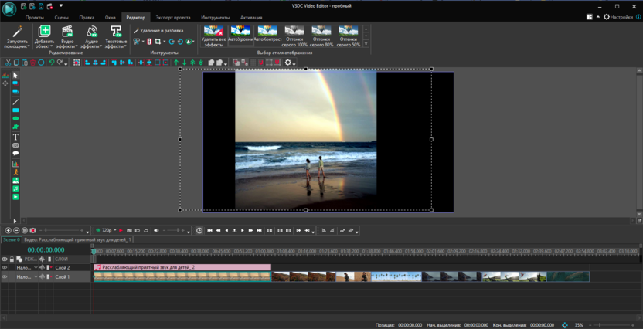Open the 720p preview quality dropdown
Screen dimensions: 643x329
coord(115,230)
